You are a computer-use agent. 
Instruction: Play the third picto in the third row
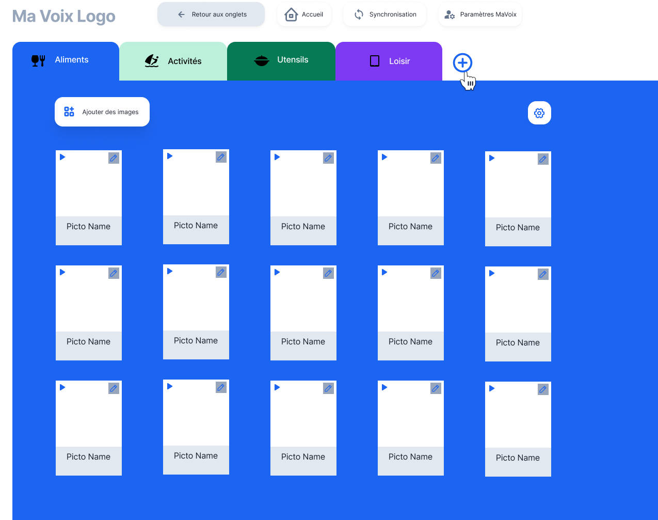click(277, 387)
